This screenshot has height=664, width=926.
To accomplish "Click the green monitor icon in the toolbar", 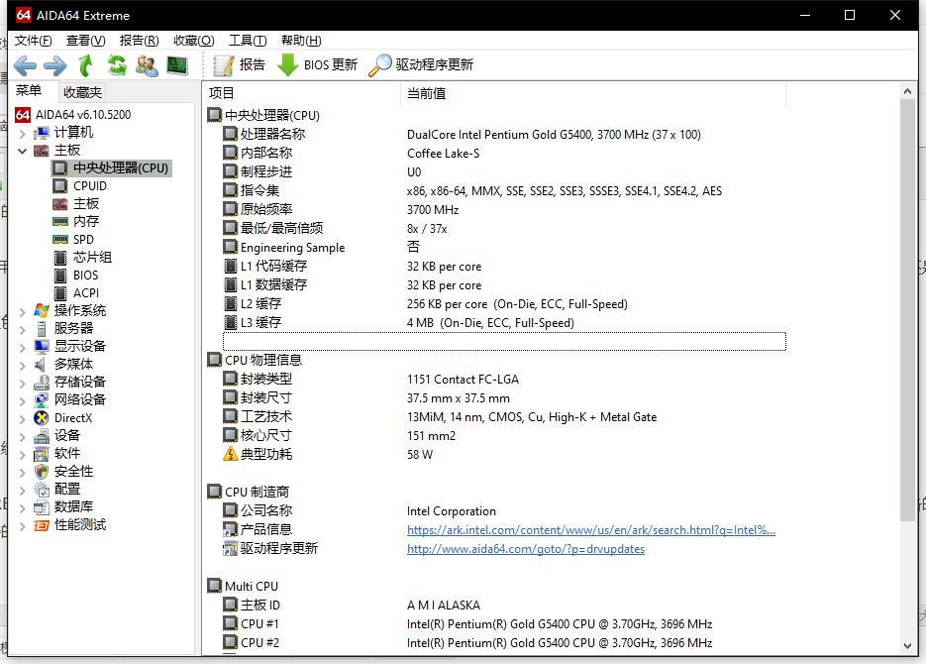I will pos(175,65).
